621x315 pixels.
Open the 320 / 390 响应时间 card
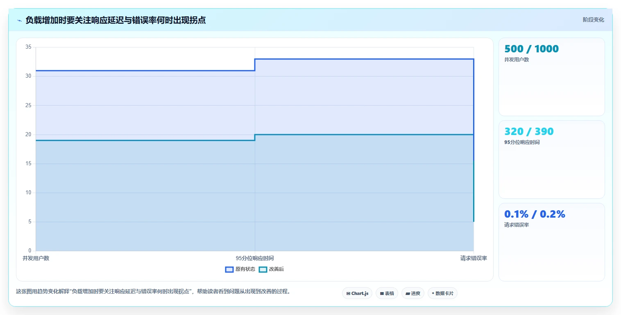click(551, 160)
